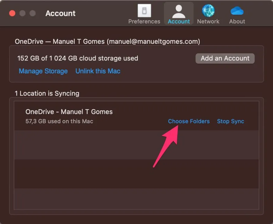Click the gray minimize window button
Screen dimensions: 273x224
click(x=22, y=13)
